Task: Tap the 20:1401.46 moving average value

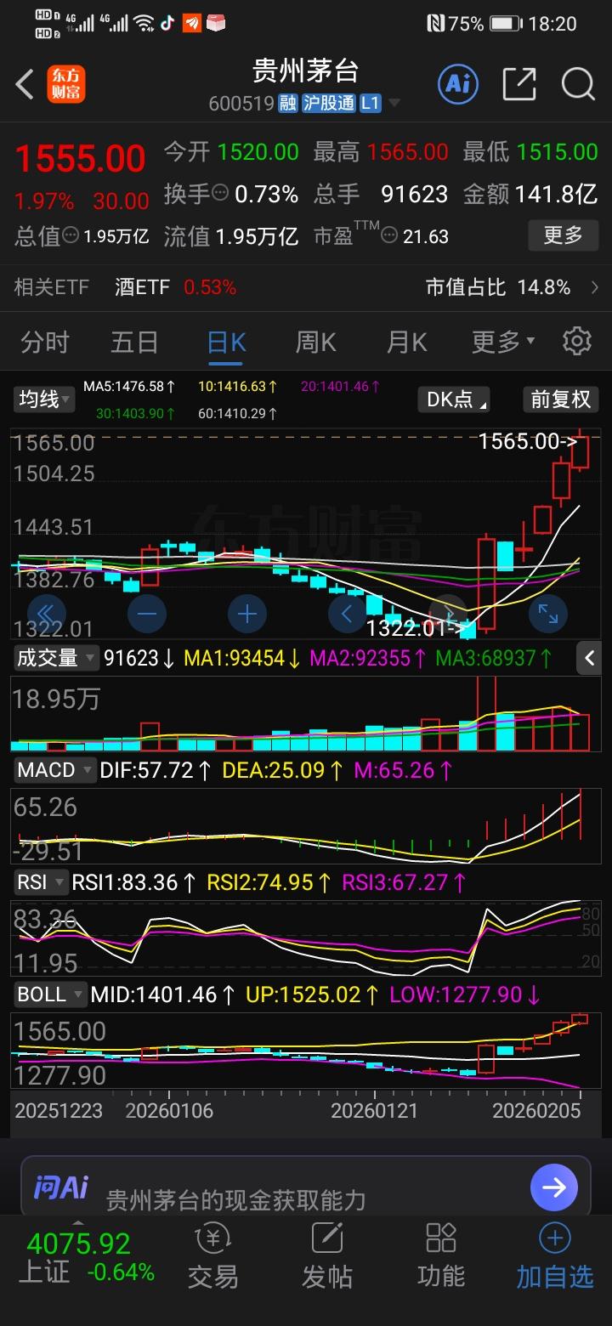Action: pos(341,387)
